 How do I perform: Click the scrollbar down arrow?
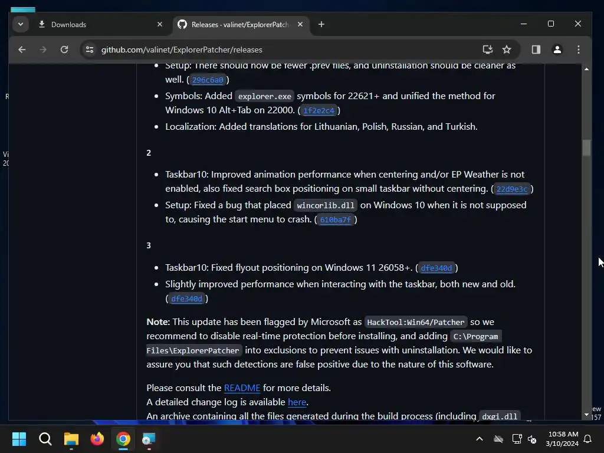click(x=586, y=415)
